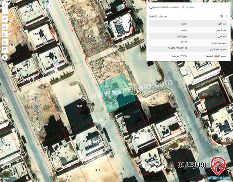
Task: Click parcel 1211 on the map
Action: [x=33, y=99]
